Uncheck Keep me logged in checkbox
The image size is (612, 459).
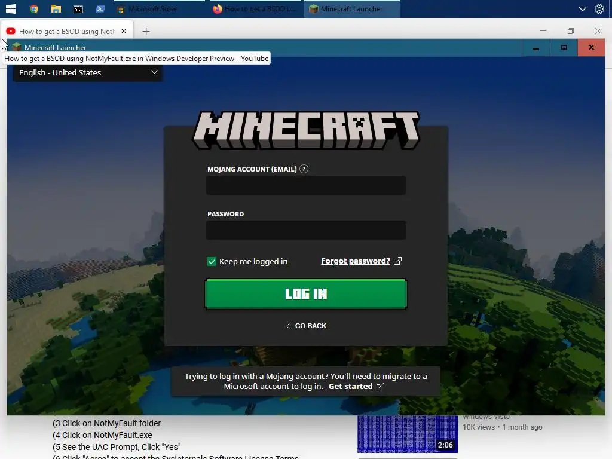tap(212, 262)
